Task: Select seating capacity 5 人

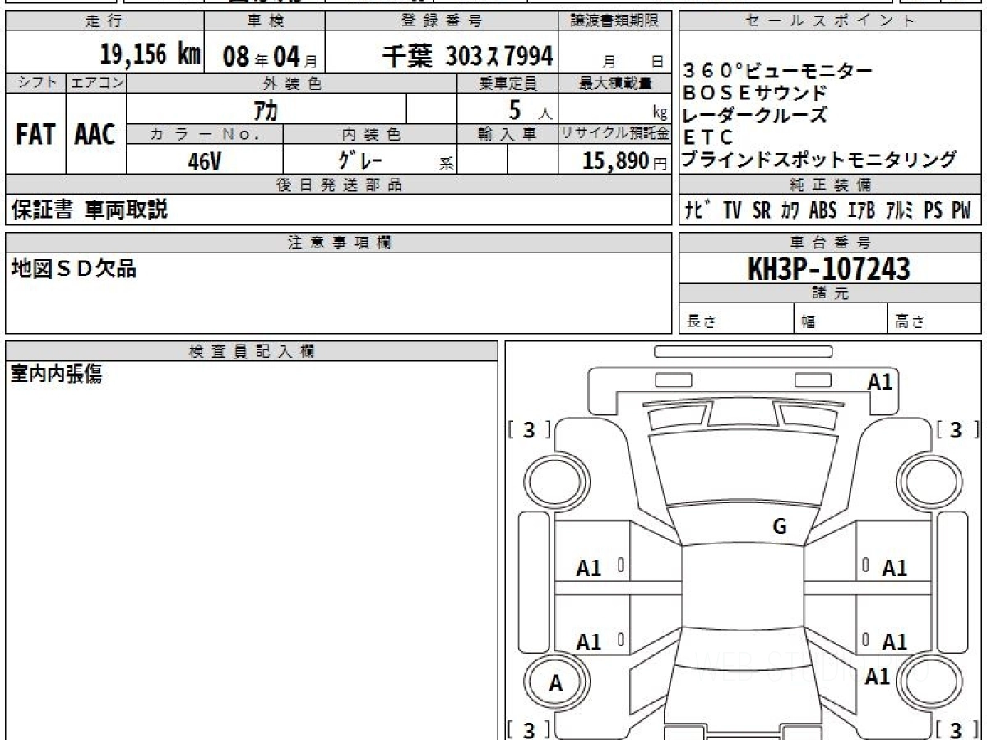Action: coord(530,109)
